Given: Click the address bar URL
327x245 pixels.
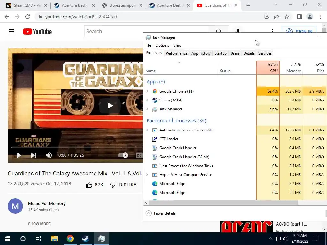Looking at the screenshot, I should (81, 17).
